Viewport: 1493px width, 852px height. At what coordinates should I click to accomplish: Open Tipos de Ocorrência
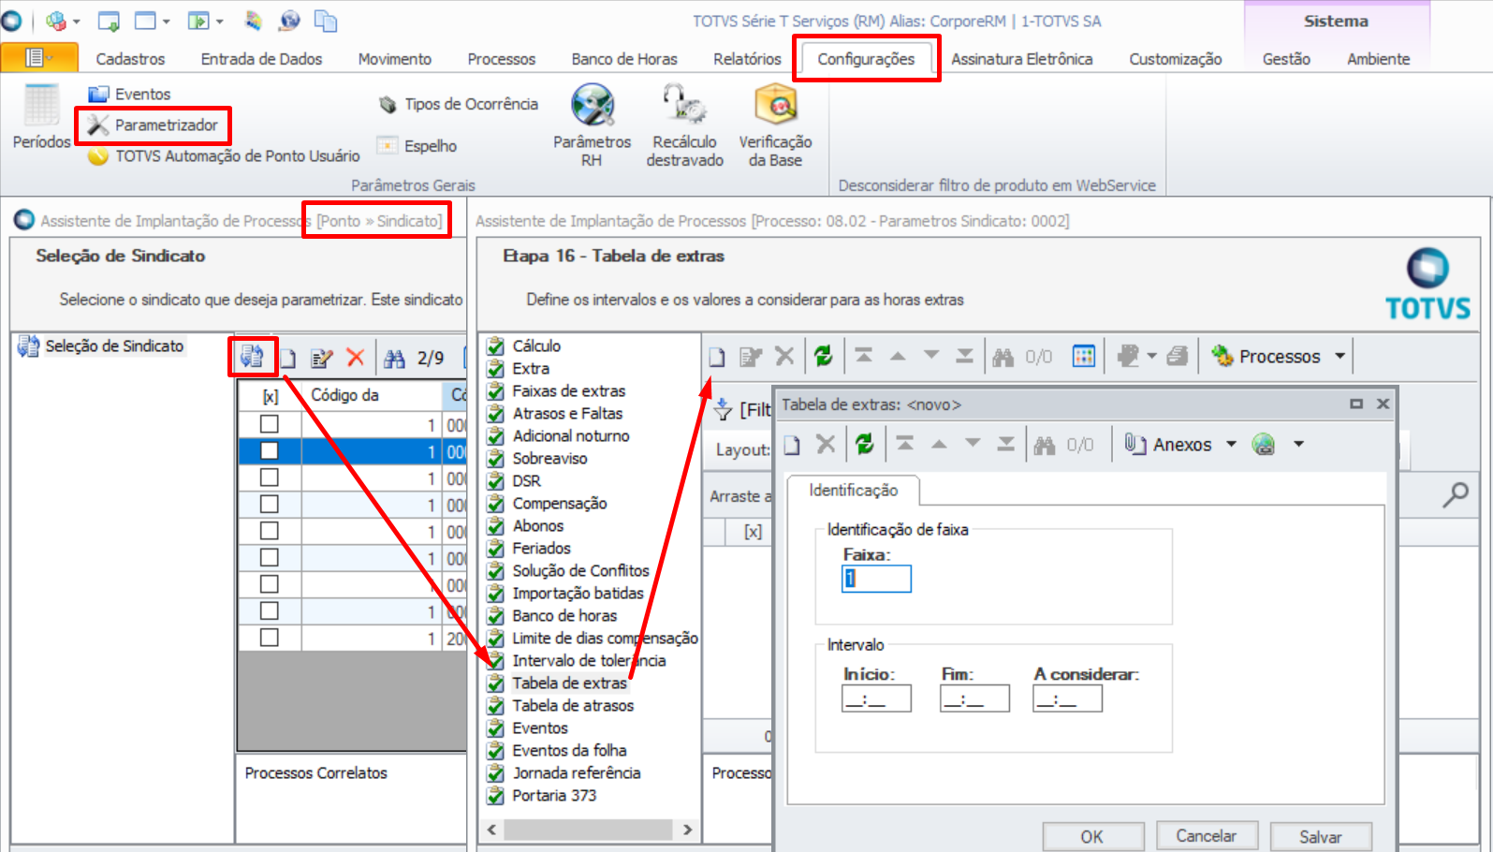pos(458,104)
